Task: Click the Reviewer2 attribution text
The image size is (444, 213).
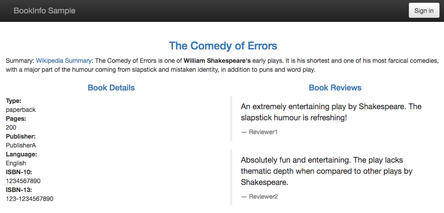Action: pos(263,197)
